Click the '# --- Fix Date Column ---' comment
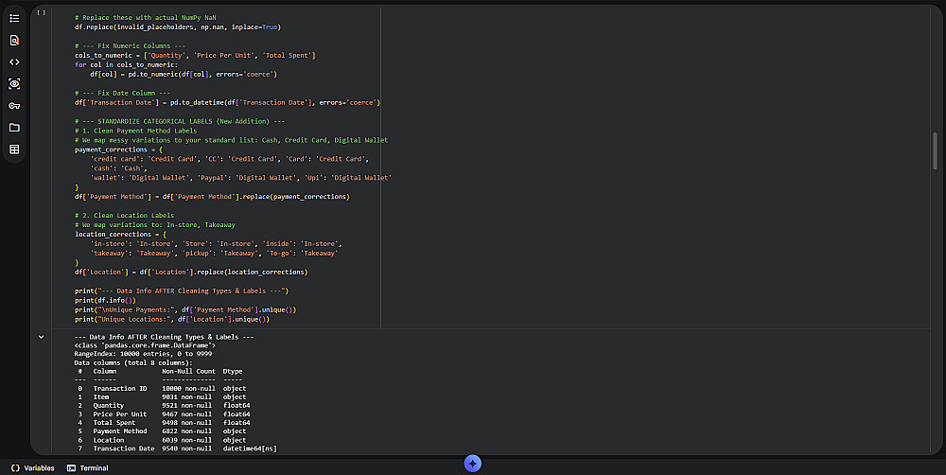The image size is (946, 475). point(122,93)
